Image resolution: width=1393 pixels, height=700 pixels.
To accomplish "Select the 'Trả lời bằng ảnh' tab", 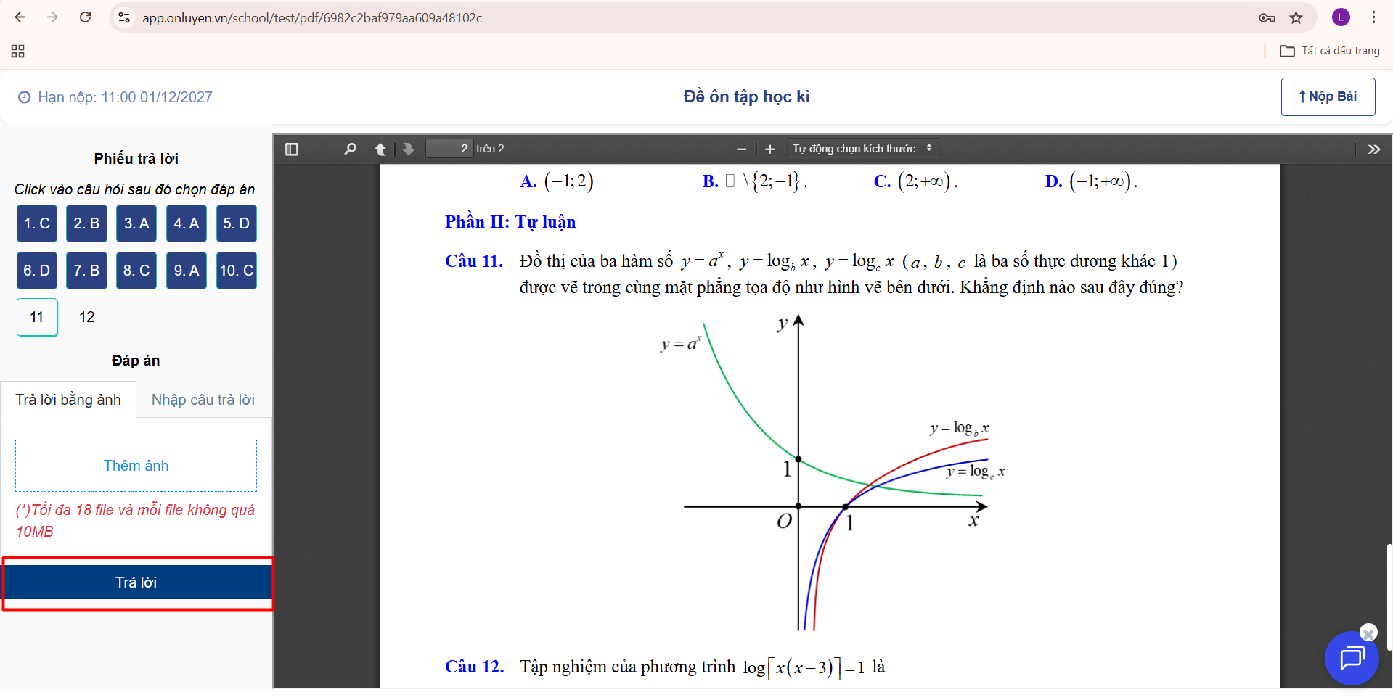I will coord(68,400).
